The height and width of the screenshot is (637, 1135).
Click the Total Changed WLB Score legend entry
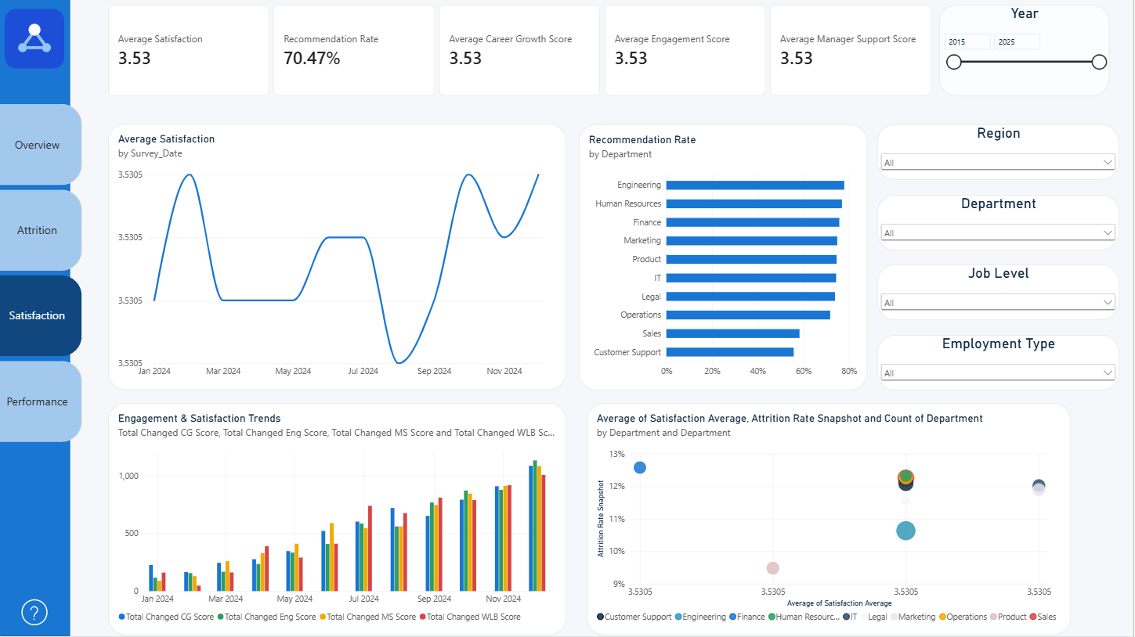click(x=469, y=617)
